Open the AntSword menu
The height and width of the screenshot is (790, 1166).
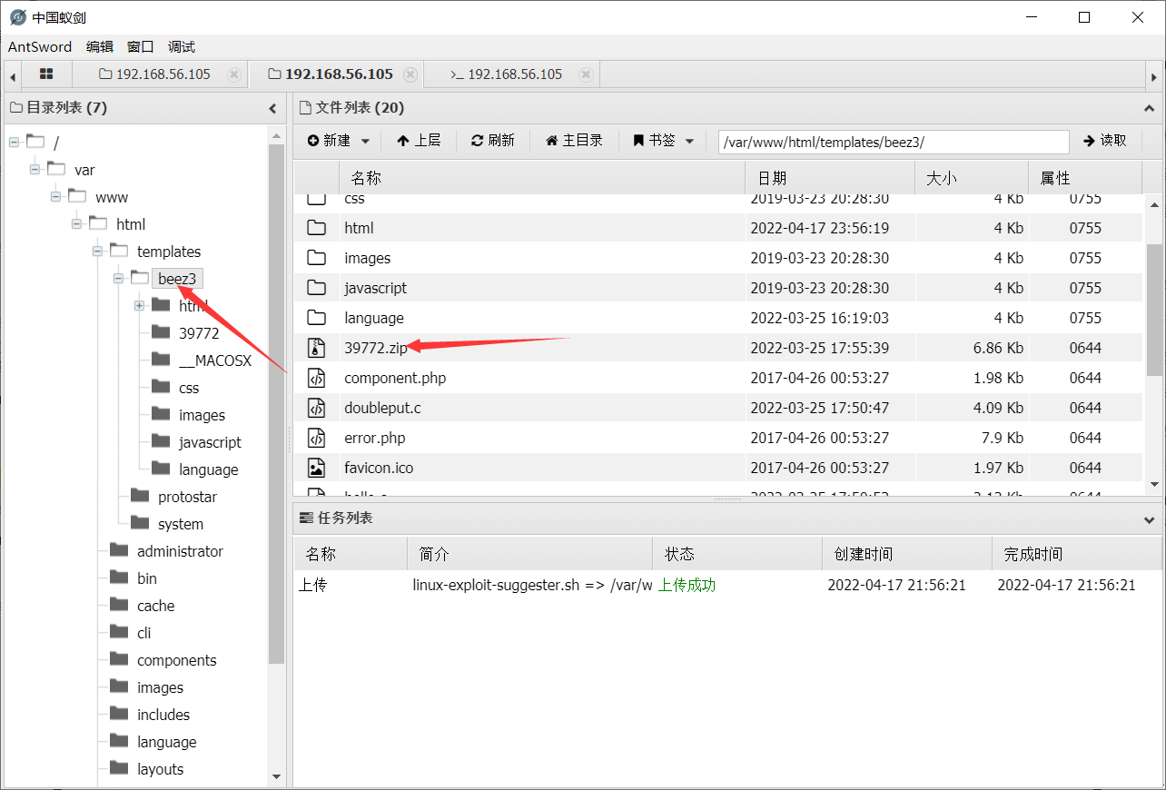40,47
